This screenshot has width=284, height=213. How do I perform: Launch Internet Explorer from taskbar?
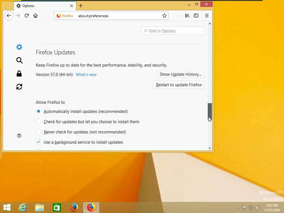pyautogui.click(x=23, y=207)
